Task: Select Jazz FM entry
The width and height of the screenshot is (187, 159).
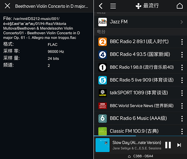Action: pos(140,22)
